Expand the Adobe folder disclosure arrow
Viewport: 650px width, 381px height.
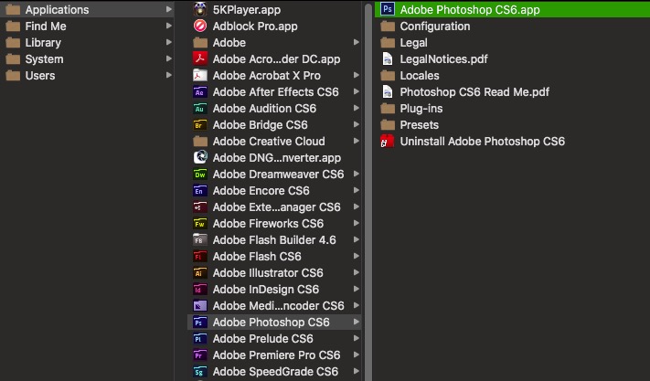[357, 42]
